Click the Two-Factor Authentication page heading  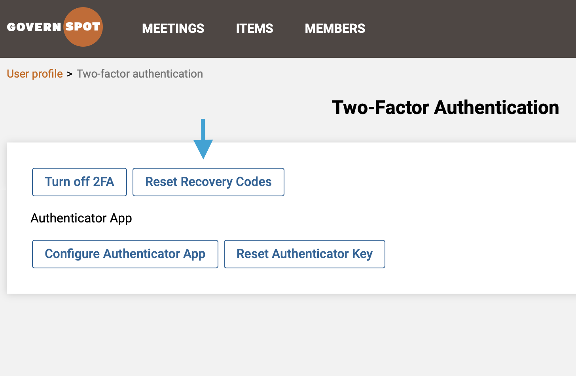(x=445, y=107)
